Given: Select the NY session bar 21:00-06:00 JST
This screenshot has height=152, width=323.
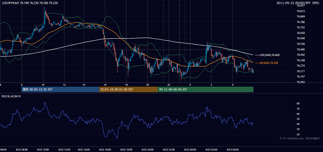Looking at the screenshot, I should click(x=205, y=89).
